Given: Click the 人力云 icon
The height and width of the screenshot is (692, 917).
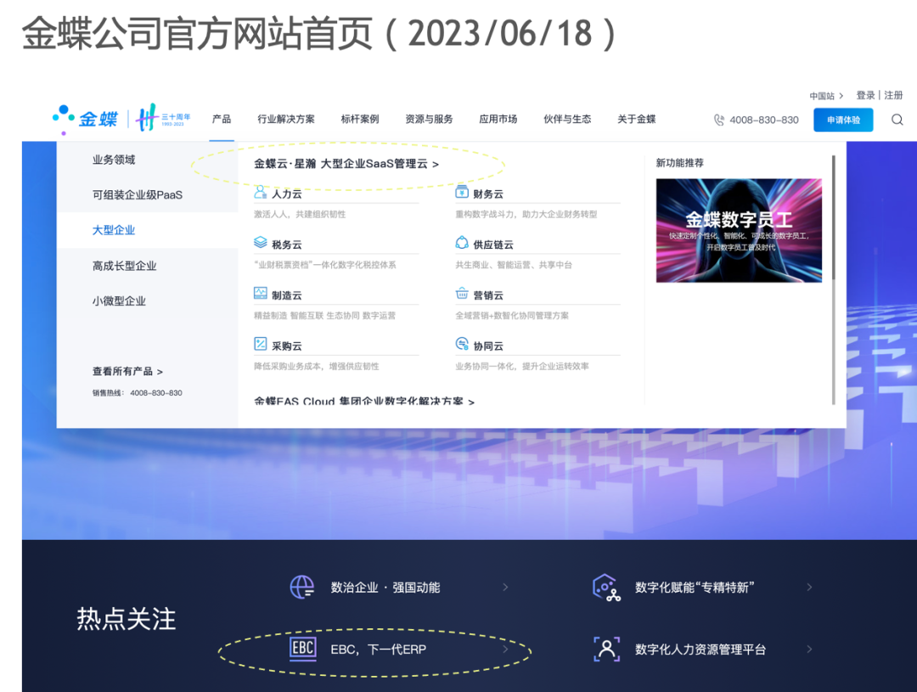Looking at the screenshot, I should click(x=261, y=193).
